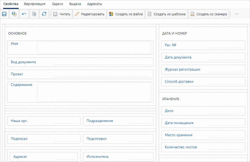Click the Copy document icon
This screenshot has width=250, height=162.
point(34,14)
